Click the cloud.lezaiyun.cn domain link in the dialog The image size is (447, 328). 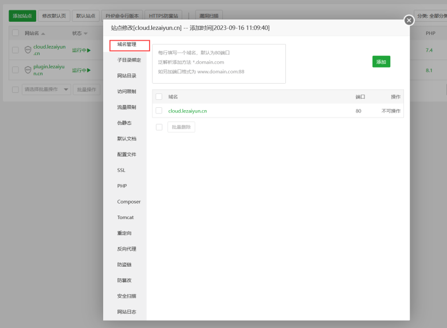(x=187, y=111)
